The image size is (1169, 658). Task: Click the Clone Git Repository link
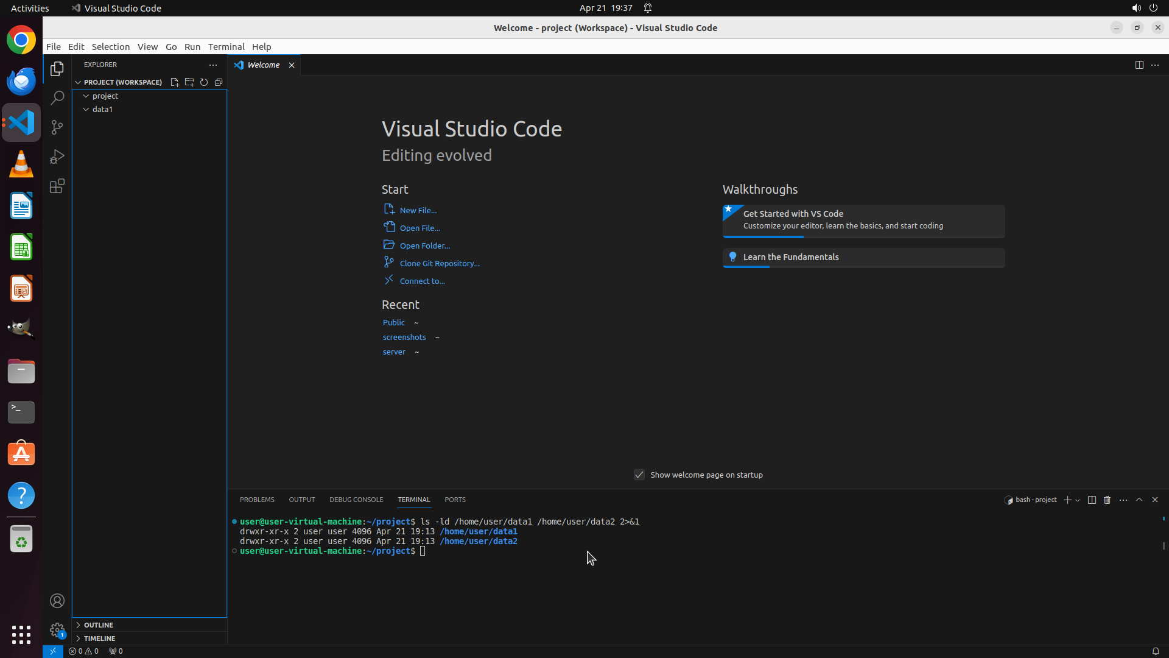coord(440,264)
